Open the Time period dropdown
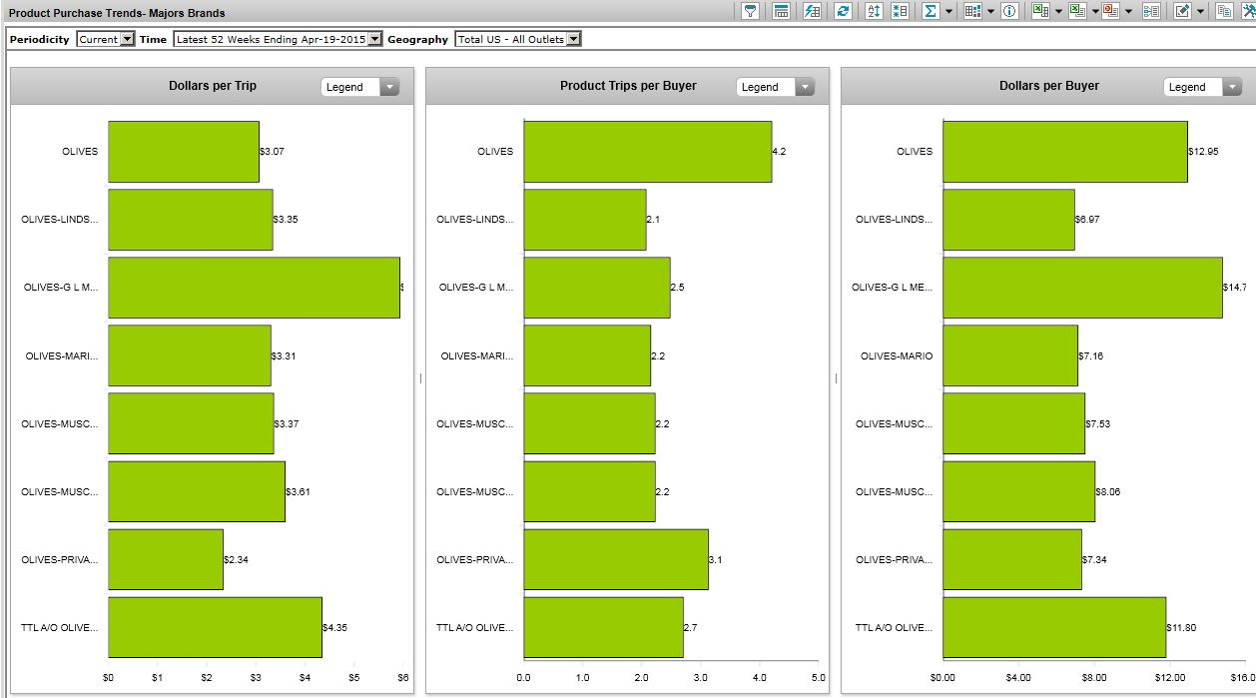Viewport: 1256px width, 698px height. click(x=374, y=39)
